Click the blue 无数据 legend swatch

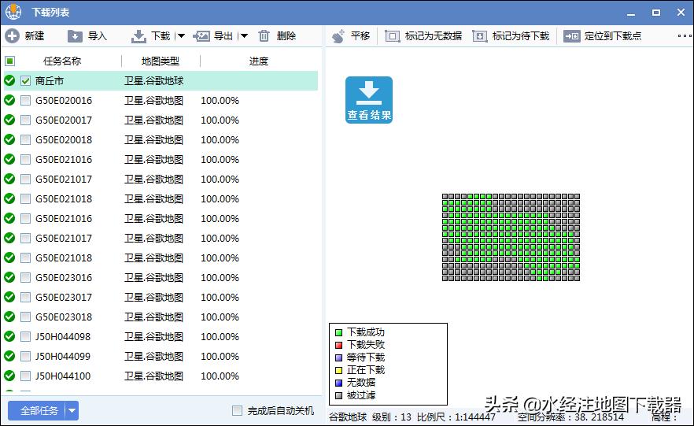pyautogui.click(x=338, y=383)
